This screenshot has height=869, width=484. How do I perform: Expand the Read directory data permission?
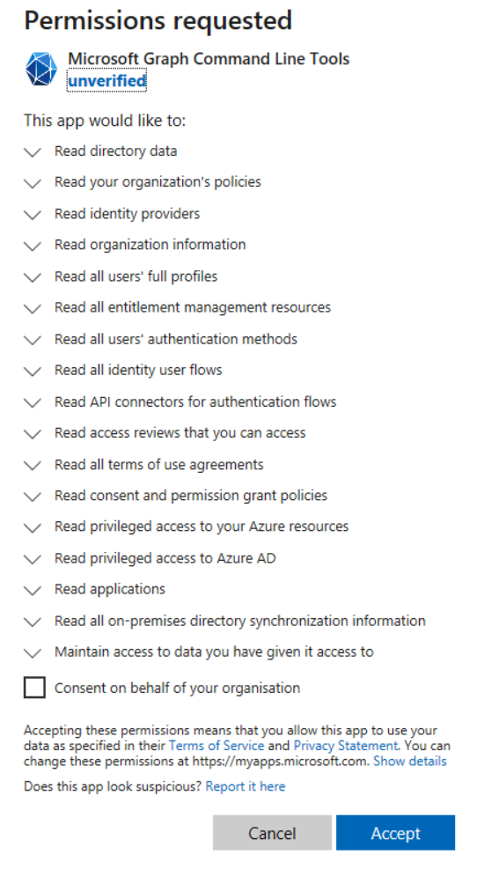coord(33,151)
